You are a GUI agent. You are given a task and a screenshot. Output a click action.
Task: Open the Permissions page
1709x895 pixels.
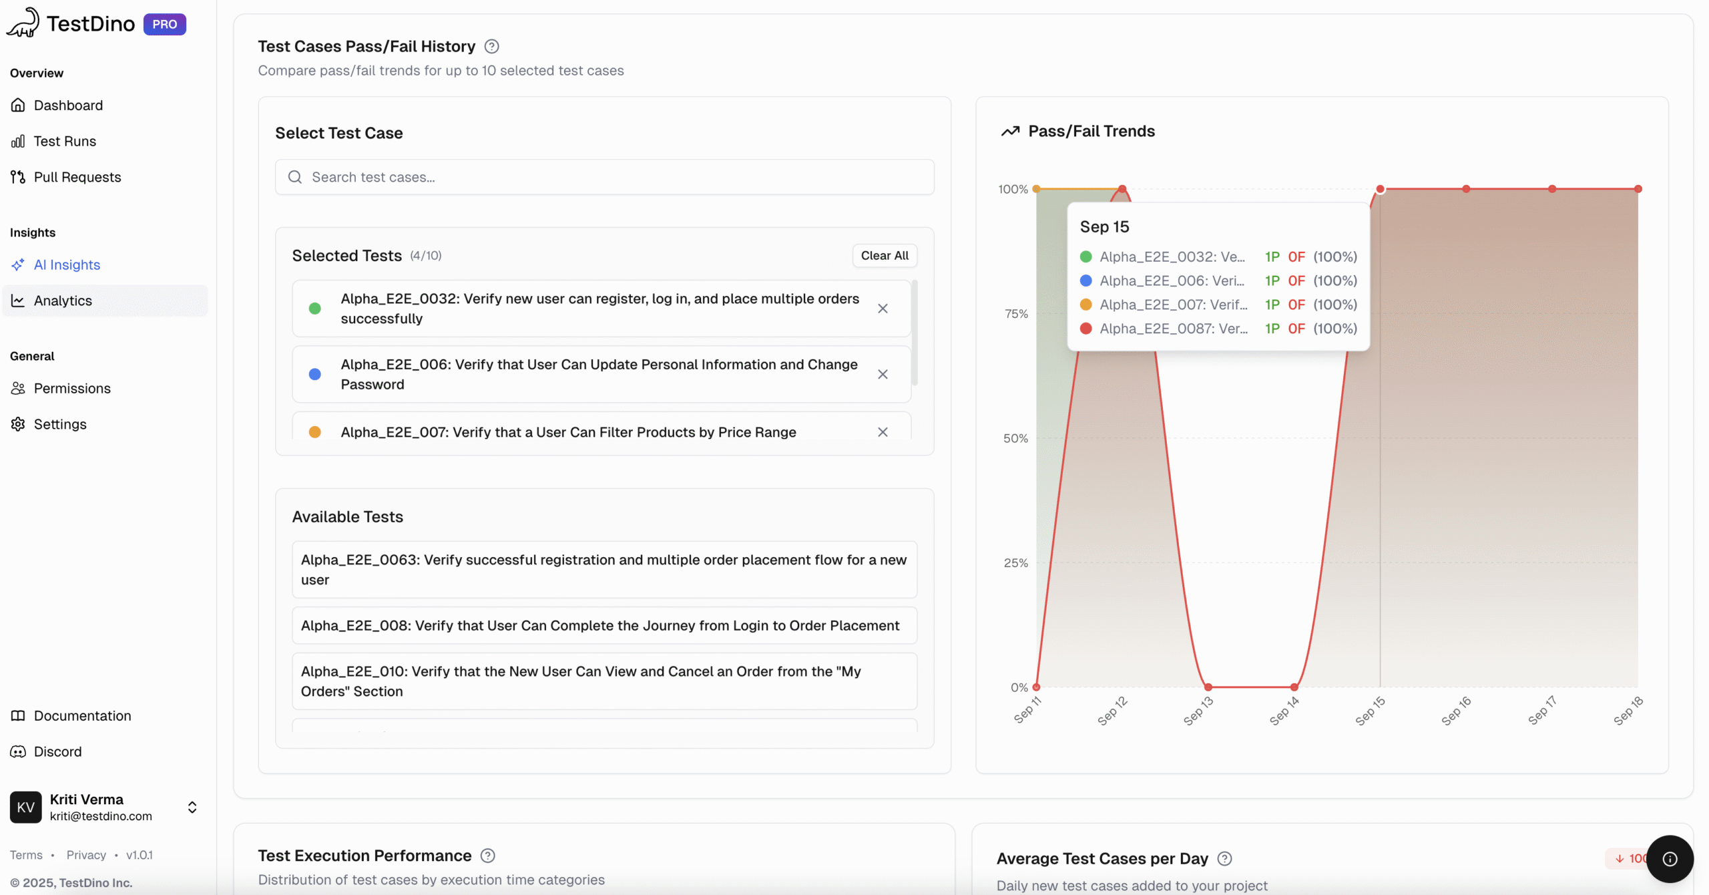point(72,388)
